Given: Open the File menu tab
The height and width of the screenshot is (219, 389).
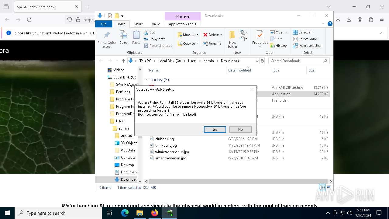Looking at the screenshot, I should click(104, 24).
